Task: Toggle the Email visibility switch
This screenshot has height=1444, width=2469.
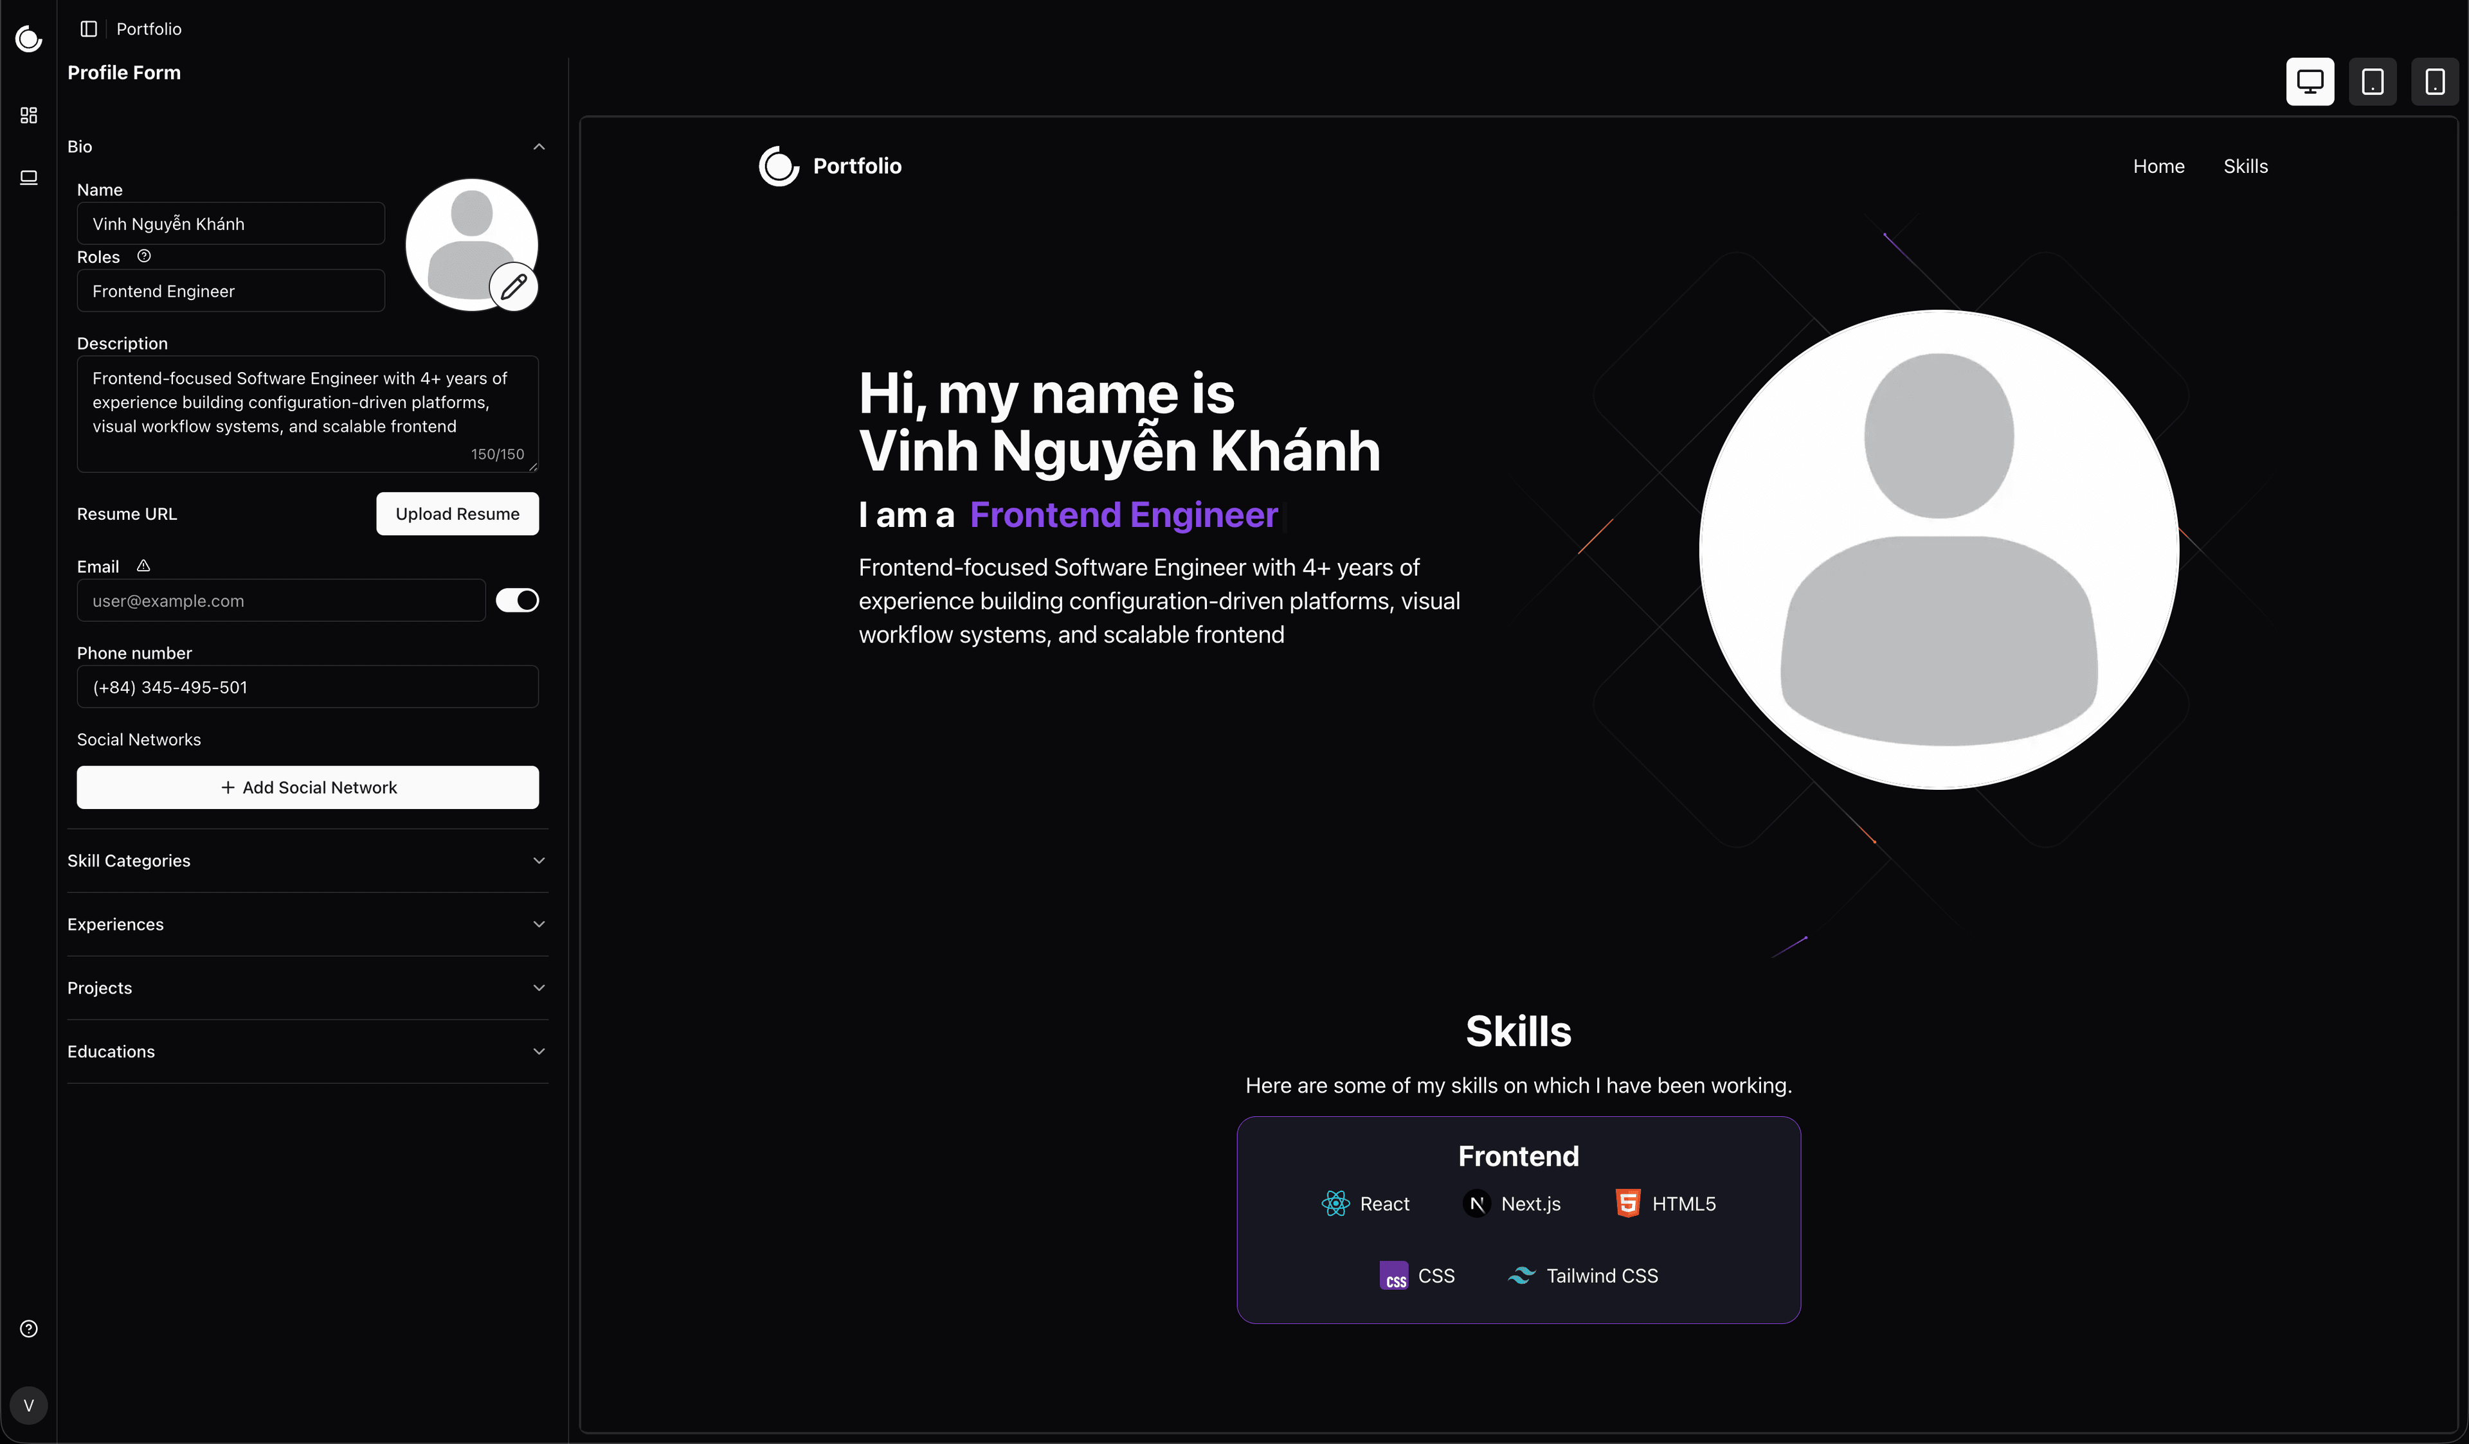Action: [518, 600]
